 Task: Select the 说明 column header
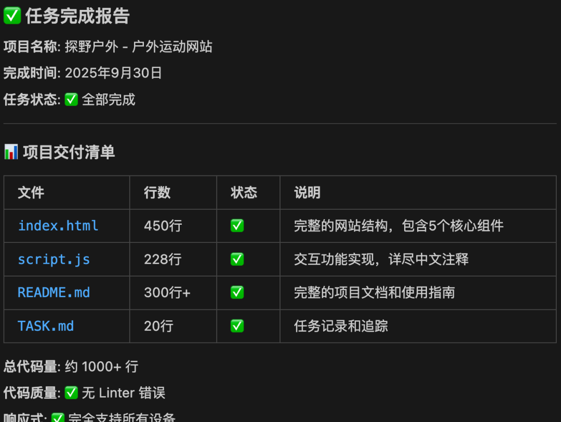click(x=308, y=193)
